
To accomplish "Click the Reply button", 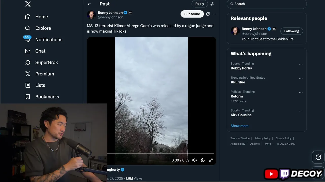I will [x=200, y=4].
